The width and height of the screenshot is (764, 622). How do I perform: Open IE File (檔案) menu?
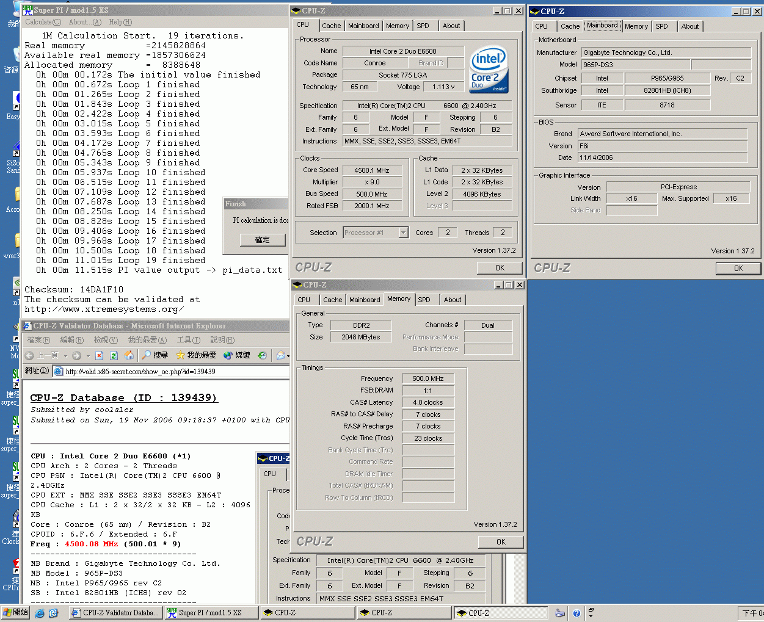pyautogui.click(x=38, y=340)
